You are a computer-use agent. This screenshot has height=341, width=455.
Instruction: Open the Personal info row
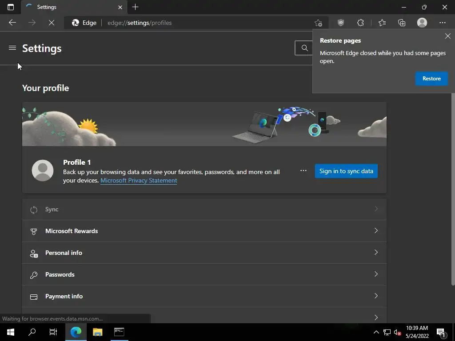(x=204, y=253)
